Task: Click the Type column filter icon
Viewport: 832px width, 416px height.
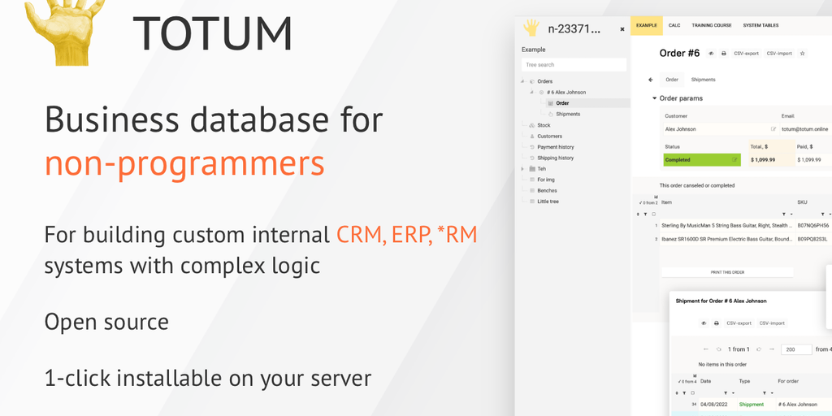Action: tap(765, 393)
